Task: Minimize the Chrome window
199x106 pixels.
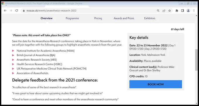Action: point(182,3)
